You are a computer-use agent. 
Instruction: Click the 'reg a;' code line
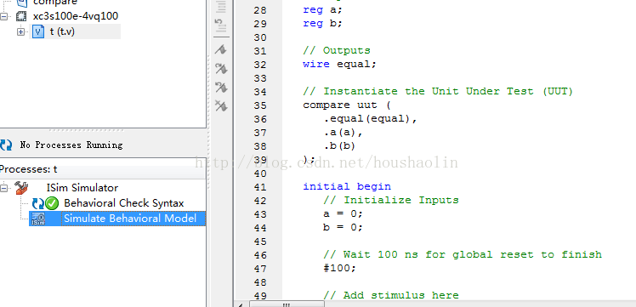point(323,9)
